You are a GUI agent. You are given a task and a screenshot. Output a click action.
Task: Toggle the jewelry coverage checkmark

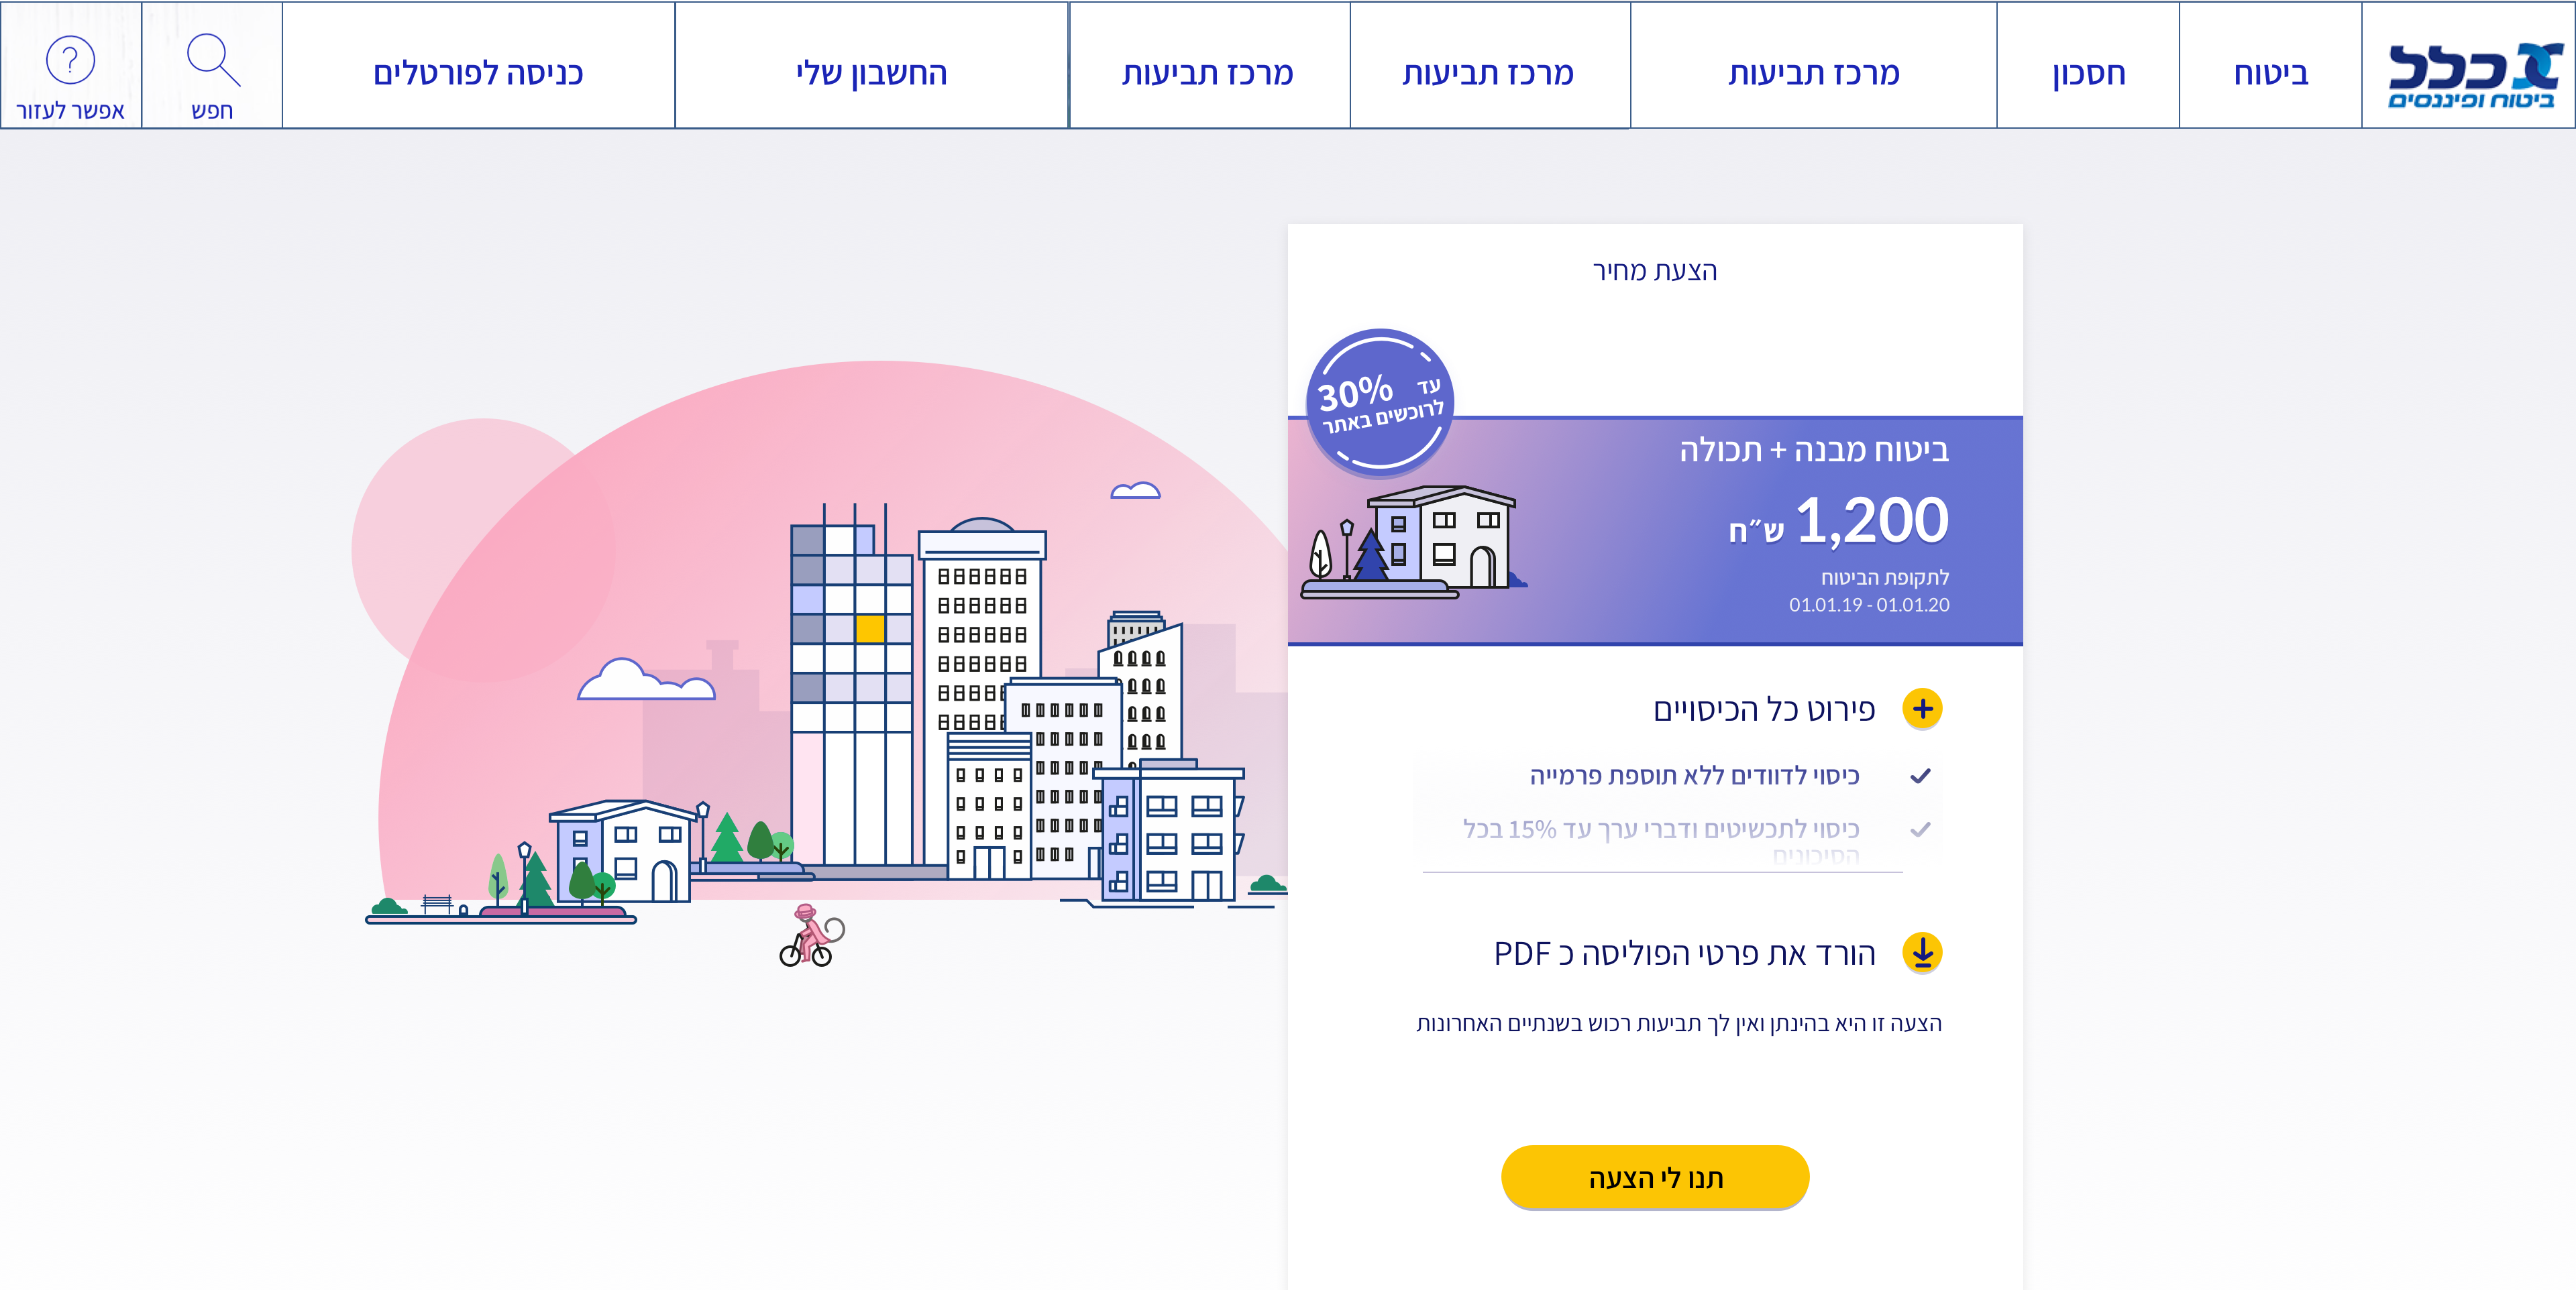1920,829
